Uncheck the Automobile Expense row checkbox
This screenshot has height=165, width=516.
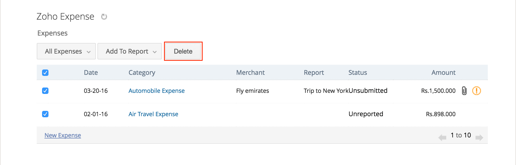[x=45, y=91]
